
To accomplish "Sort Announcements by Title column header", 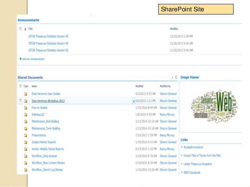I will coord(30,29).
